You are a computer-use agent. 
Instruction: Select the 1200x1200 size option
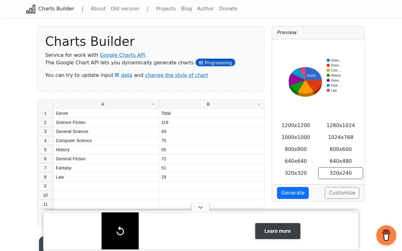point(296,125)
